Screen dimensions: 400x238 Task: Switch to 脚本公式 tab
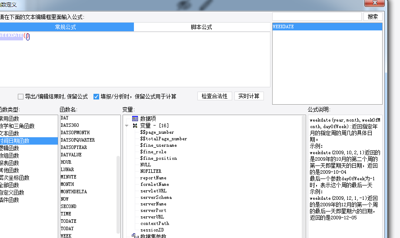click(x=202, y=27)
